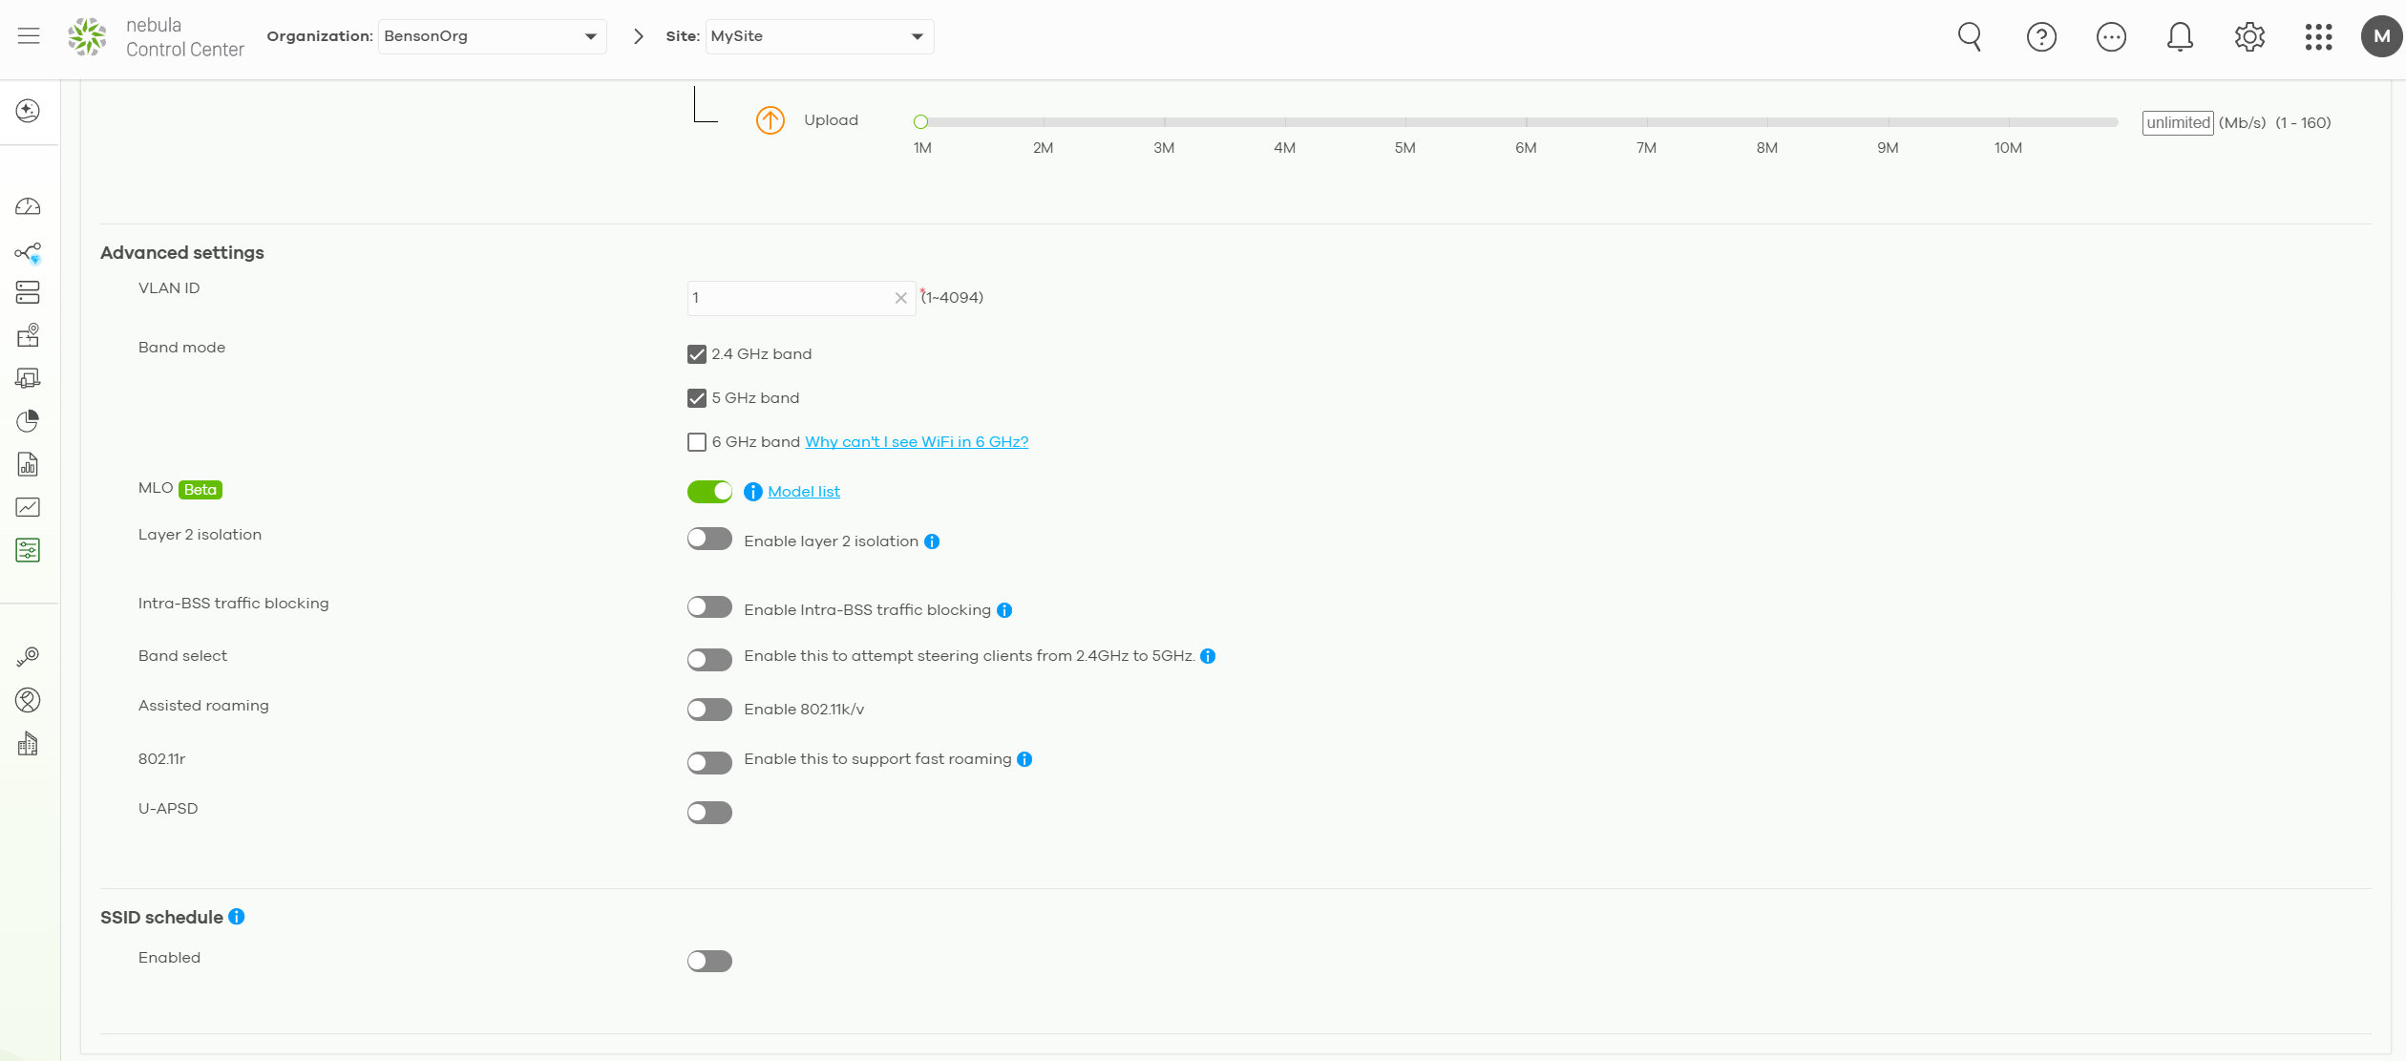Open the Organization BensonOrg dropdown
The width and height of the screenshot is (2406, 1061).
pyautogui.click(x=492, y=36)
